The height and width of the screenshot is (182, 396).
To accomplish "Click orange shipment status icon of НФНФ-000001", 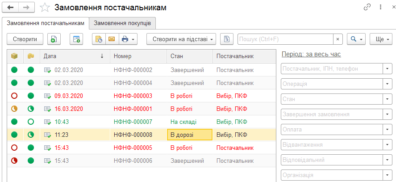I will point(14,109).
